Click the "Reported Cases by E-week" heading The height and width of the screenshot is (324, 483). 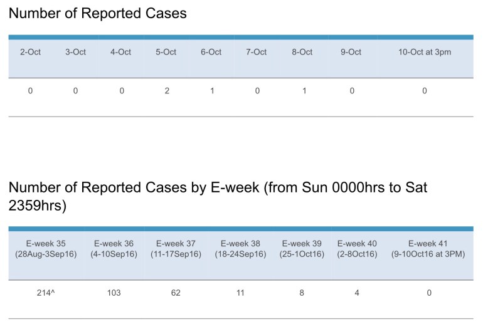[218, 196]
